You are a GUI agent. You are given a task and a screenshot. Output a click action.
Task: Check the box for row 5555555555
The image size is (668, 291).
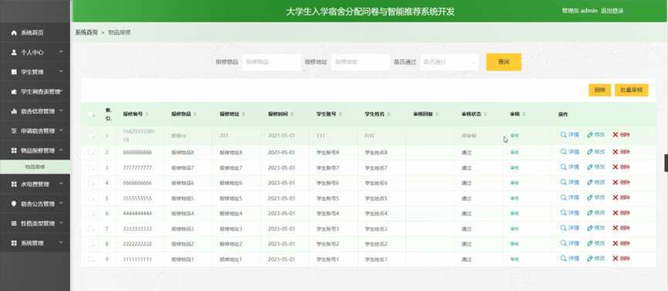90,198
